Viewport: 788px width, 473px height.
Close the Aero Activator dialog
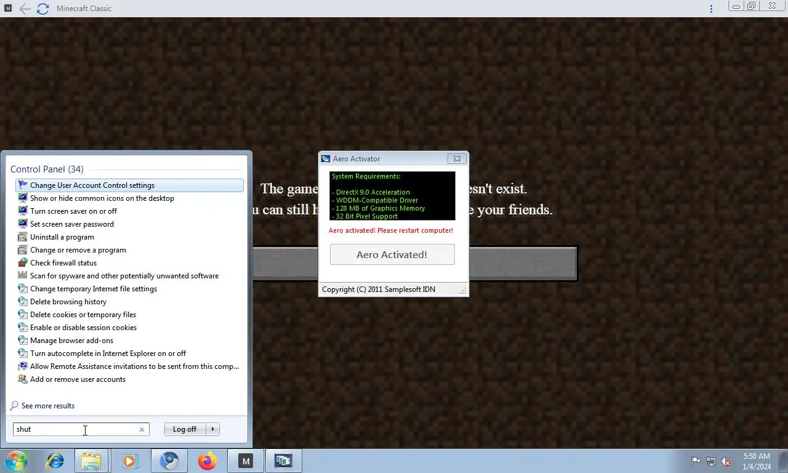(457, 158)
